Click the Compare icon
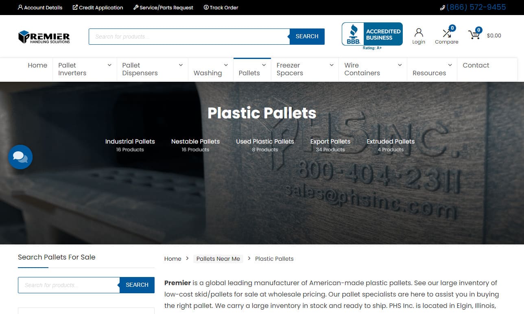Viewport: 524px width, 314px height. click(446, 32)
